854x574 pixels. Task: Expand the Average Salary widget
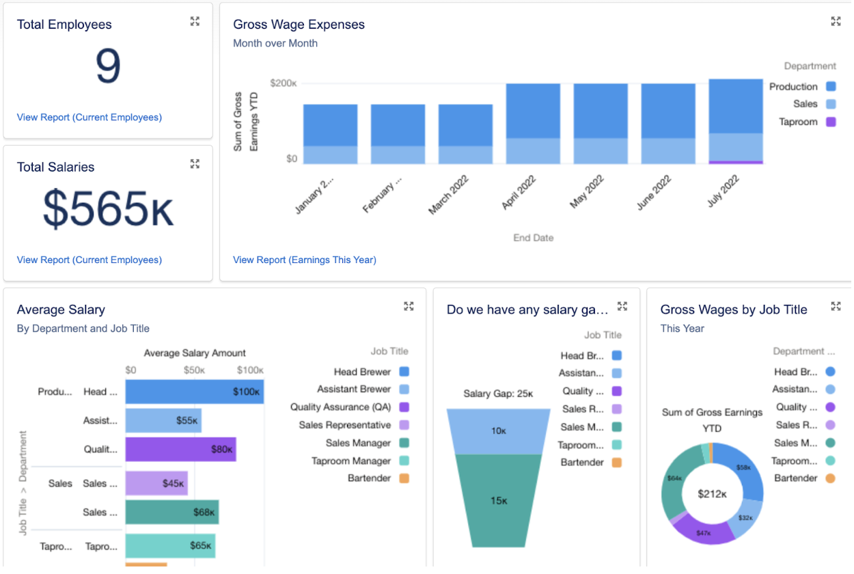tap(409, 307)
